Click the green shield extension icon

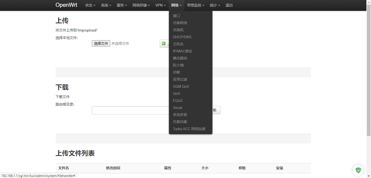pos(358,170)
